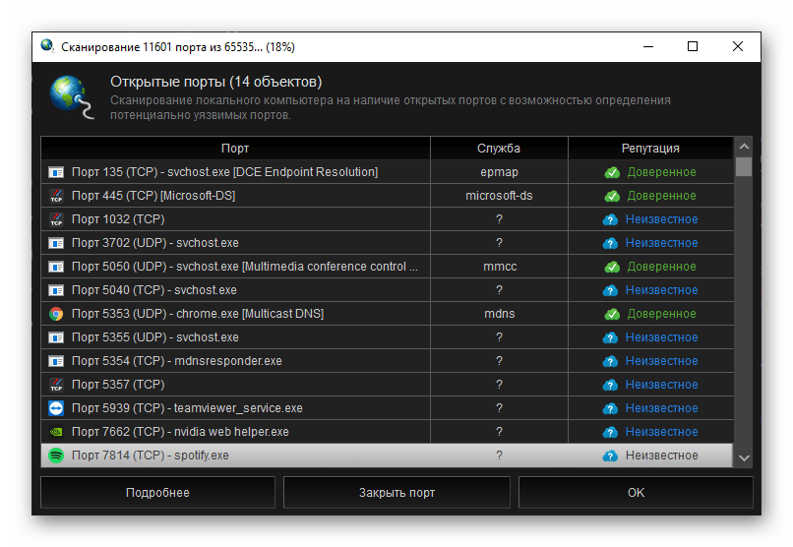Click the TCP icon for port 1032 row
Viewport: 793px width, 547px height.
tap(56, 220)
